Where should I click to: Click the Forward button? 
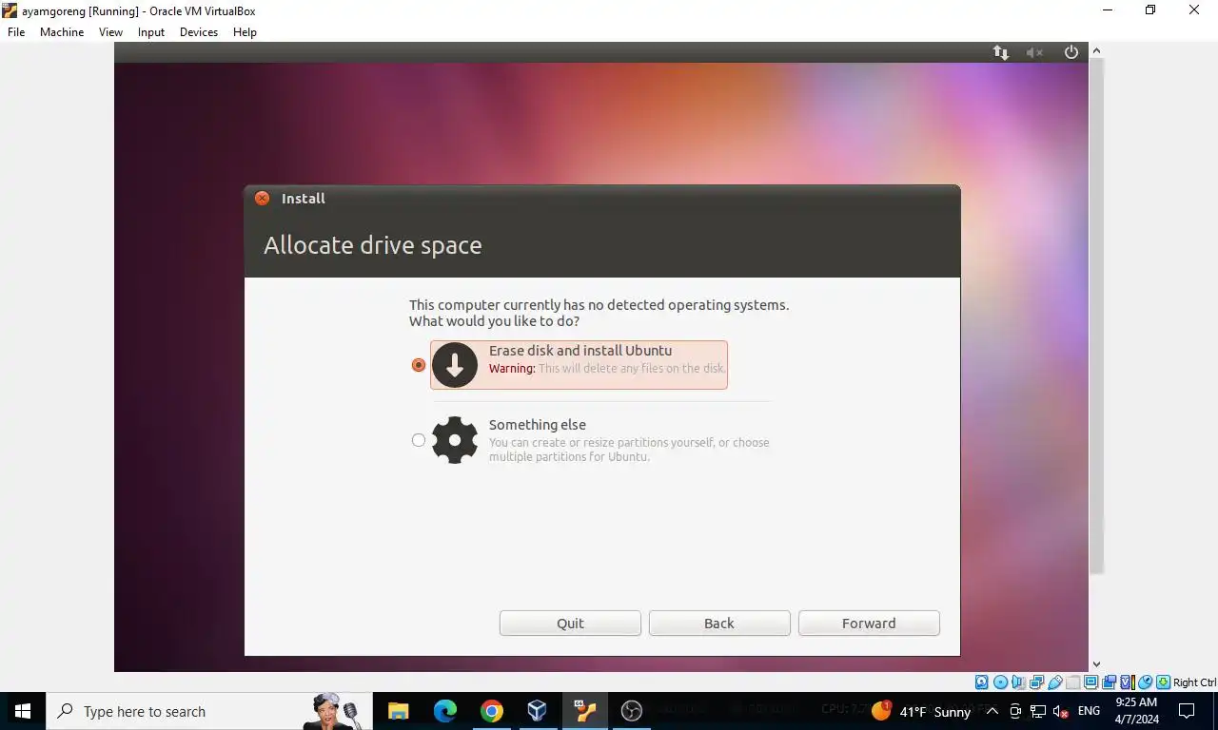[869, 624]
